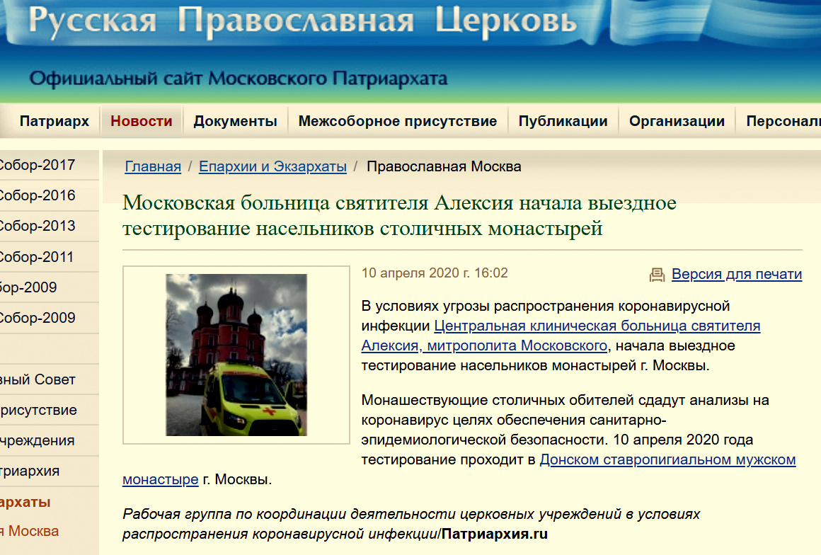Click Официальный сайт Московского Патриархата subtitle
The image size is (821, 555).
click(239, 79)
